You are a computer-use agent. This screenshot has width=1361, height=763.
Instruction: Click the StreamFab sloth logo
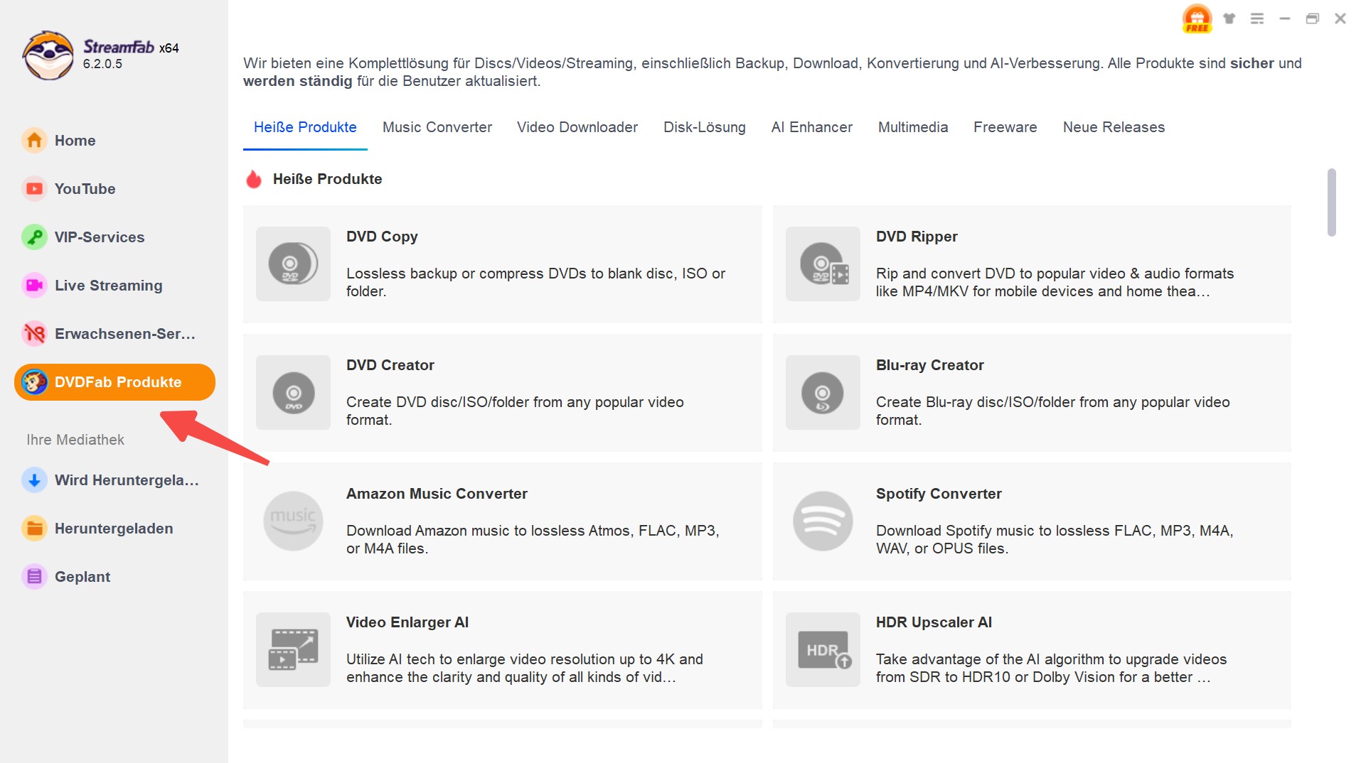click(48, 55)
